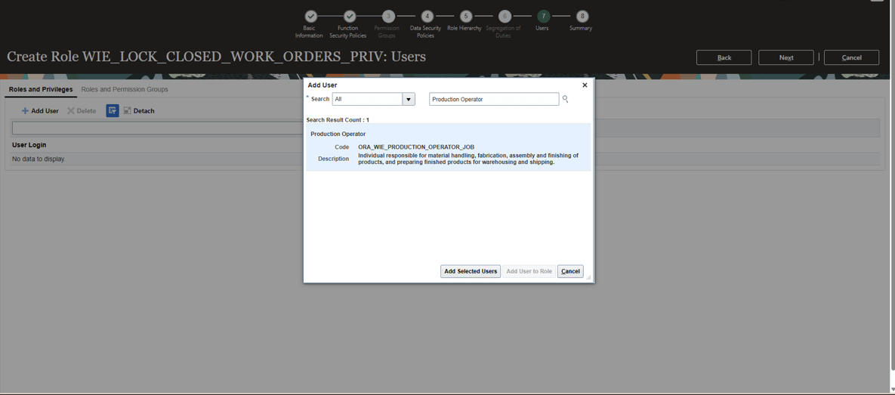895x395 pixels.
Task: Go to step 1 Basic Information
Action: coord(310,17)
